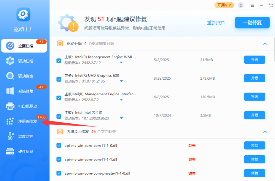The height and width of the screenshot is (181, 275).
Task: Open version dropdown for 2522.8.7.2 driver
Action: [x=121, y=100]
